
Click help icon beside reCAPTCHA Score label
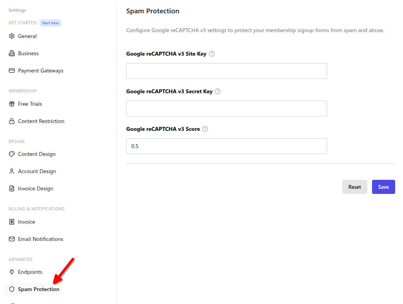pyautogui.click(x=205, y=129)
